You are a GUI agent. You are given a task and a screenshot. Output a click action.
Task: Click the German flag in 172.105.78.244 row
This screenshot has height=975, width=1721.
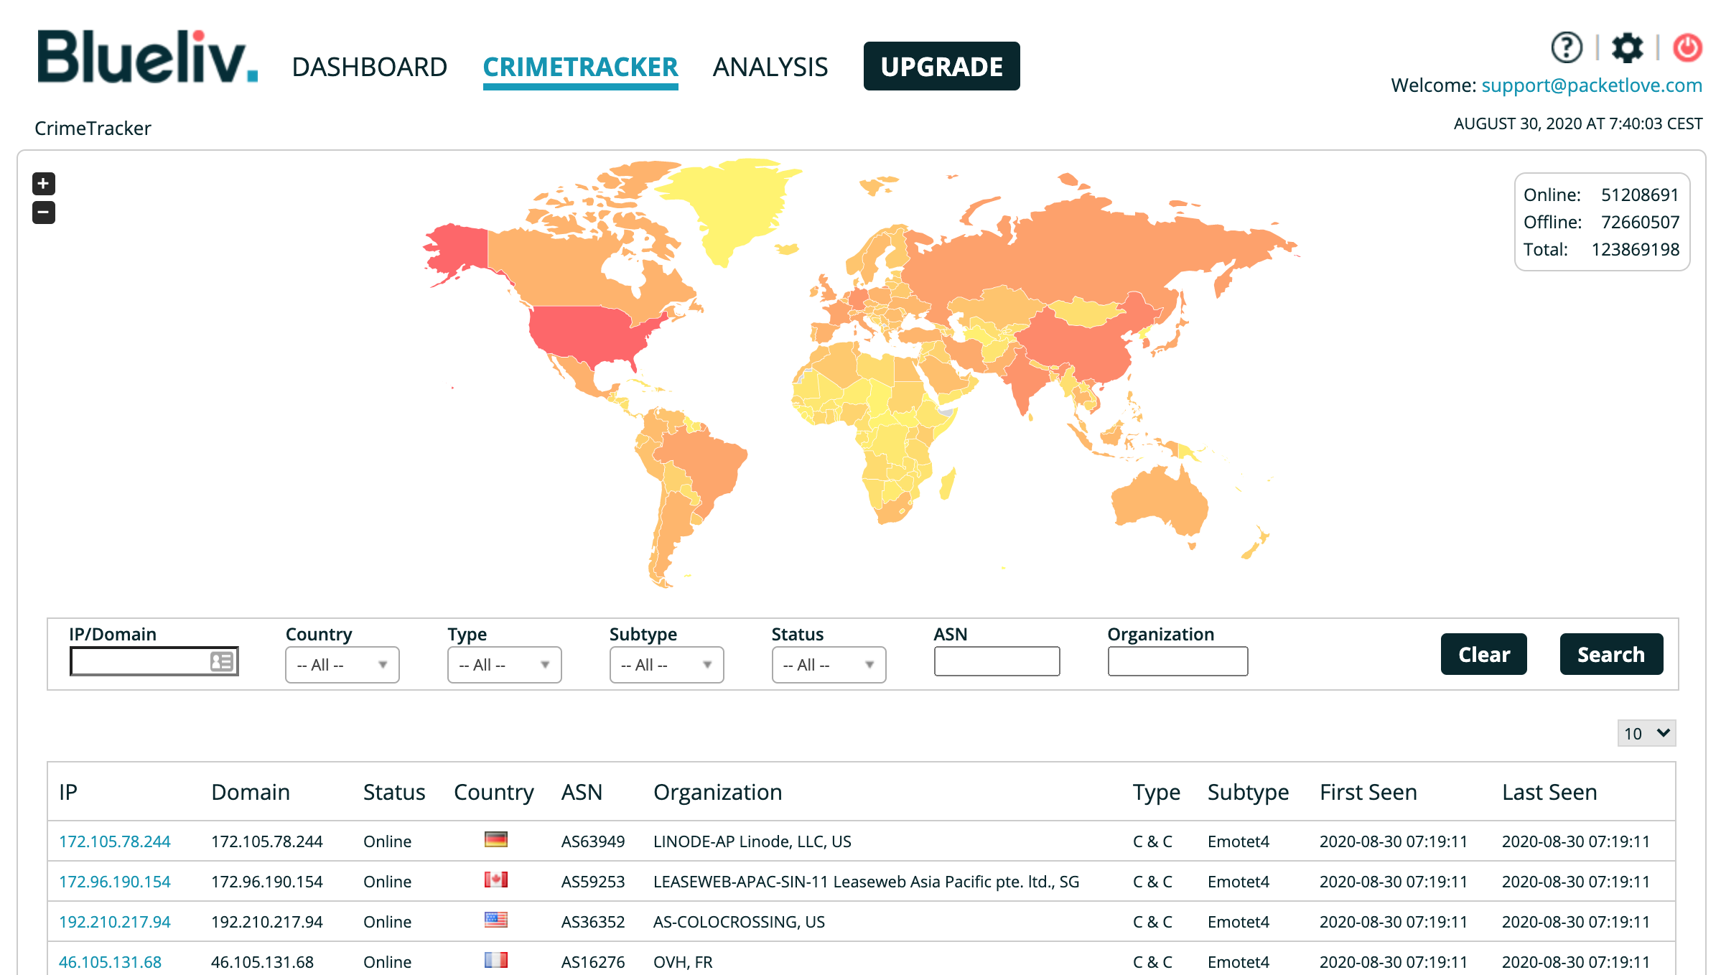click(495, 839)
